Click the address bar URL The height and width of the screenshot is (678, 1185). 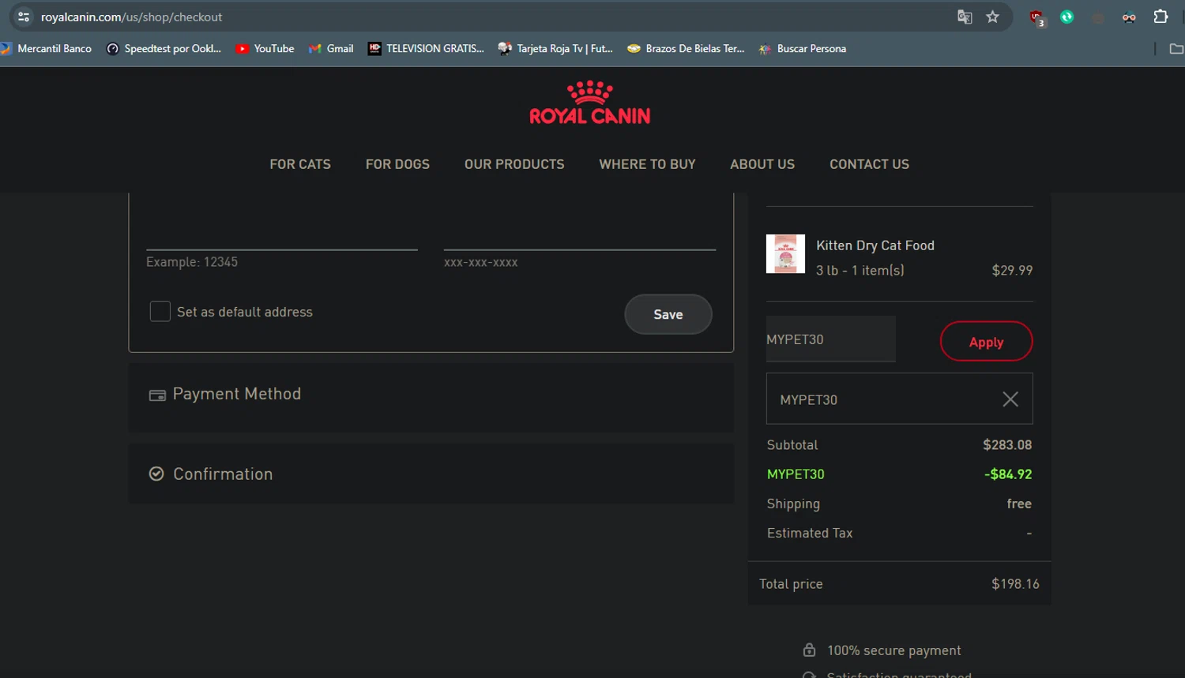(131, 17)
